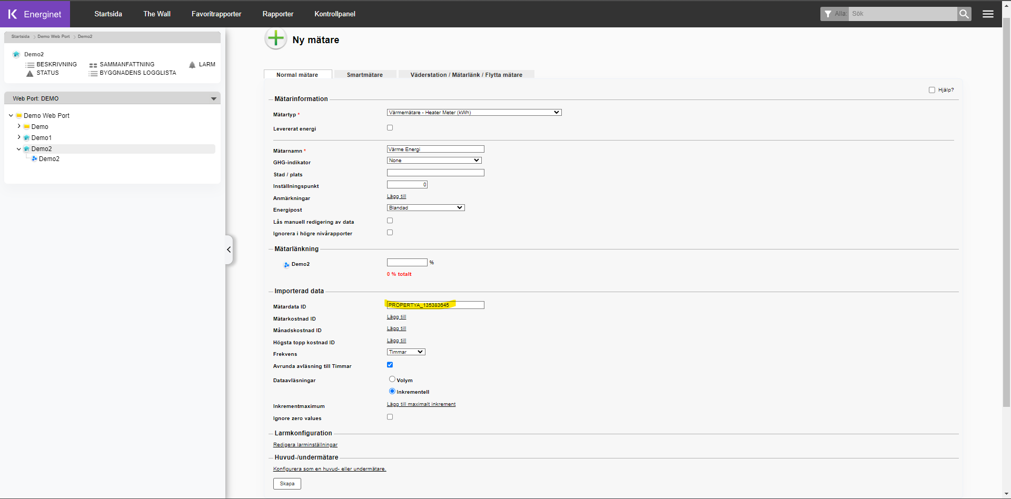Collapse the left sidebar with arrow handle
The width and height of the screenshot is (1011, 499).
pyautogui.click(x=229, y=249)
